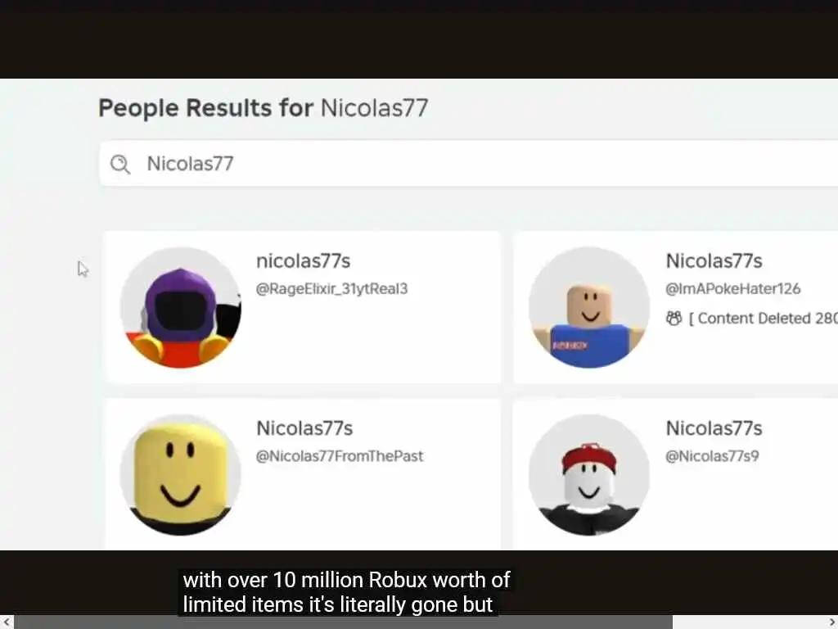Click the People Results for Nicolas77 heading

263,107
